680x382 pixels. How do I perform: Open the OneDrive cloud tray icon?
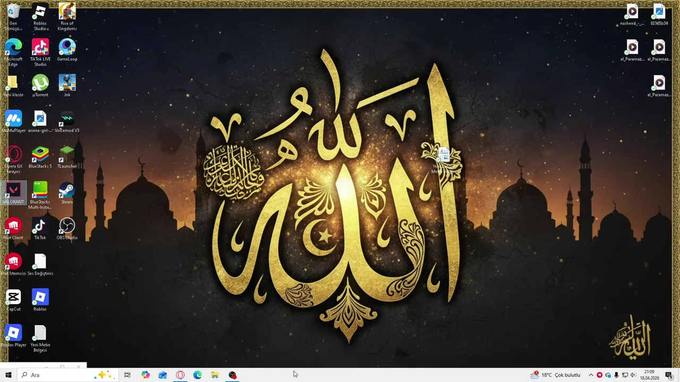[608, 375]
